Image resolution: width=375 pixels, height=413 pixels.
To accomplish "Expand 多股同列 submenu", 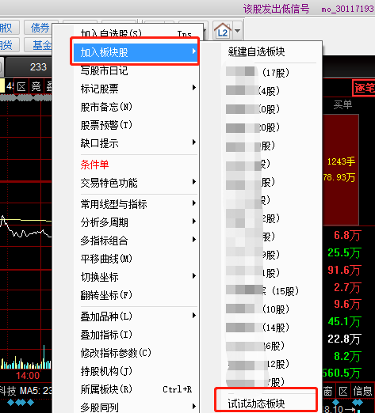I will click(x=136, y=407).
